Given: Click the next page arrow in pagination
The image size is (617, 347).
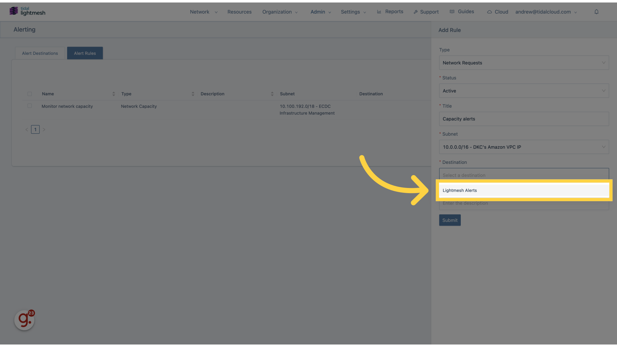Looking at the screenshot, I should coord(44,129).
